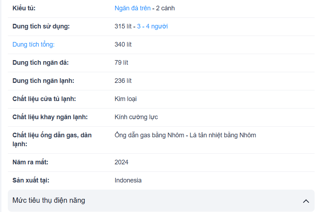
Task: Click the 'Kiểu tủ:' label
Action: 24,8
